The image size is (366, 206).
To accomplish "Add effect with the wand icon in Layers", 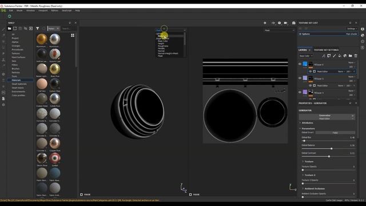I will pyautogui.click(x=324, y=56).
